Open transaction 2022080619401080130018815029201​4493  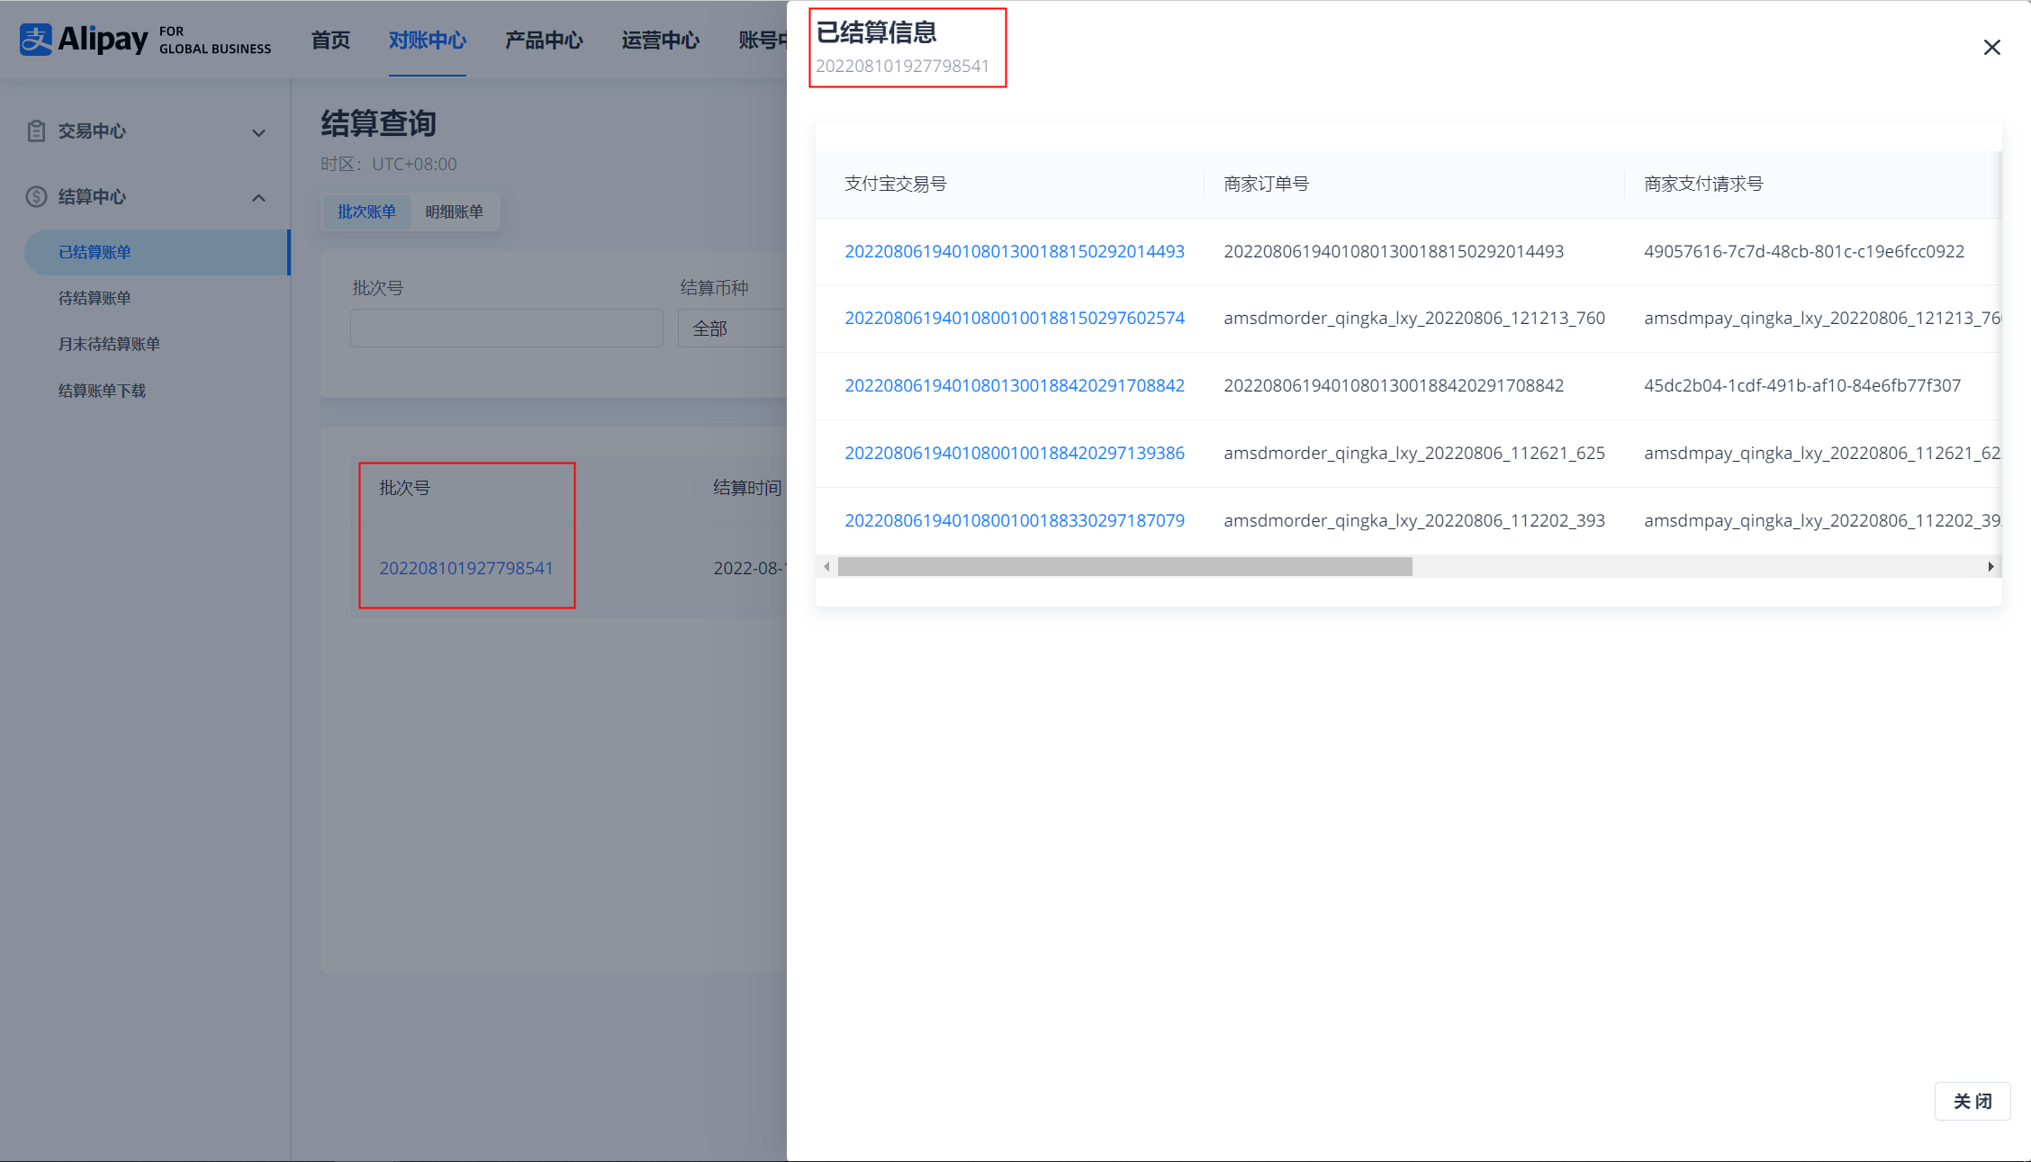click(x=1014, y=252)
